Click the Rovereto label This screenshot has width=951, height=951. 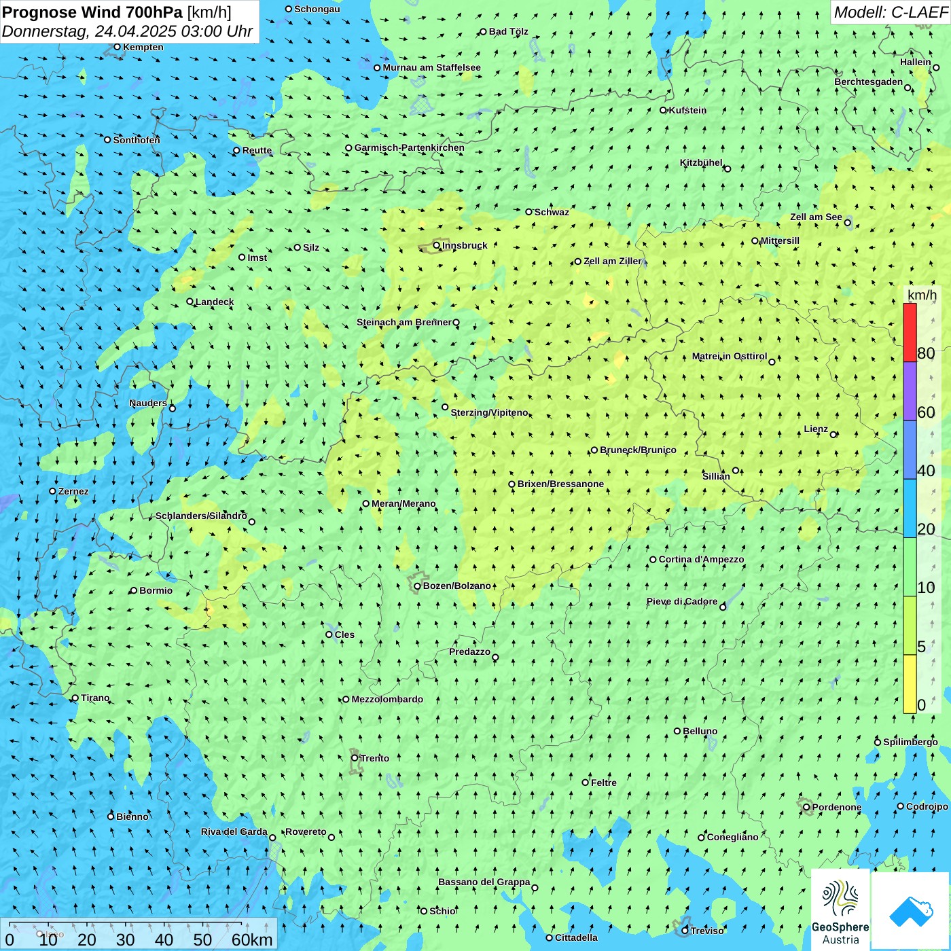coord(306,832)
